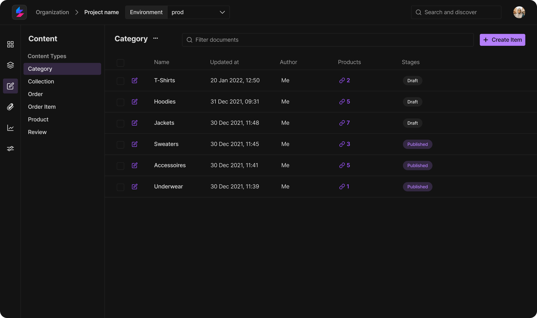Expand the prod environment dropdown
537x318 pixels.
198,12
